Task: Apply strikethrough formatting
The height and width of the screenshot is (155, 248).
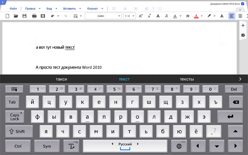Action: 188,16
